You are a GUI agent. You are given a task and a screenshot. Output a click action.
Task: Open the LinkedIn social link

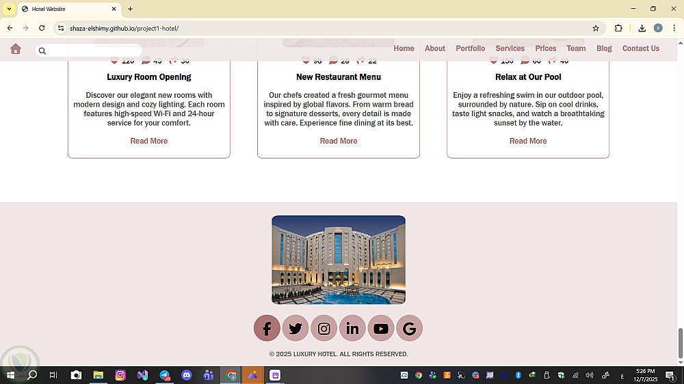(x=352, y=328)
